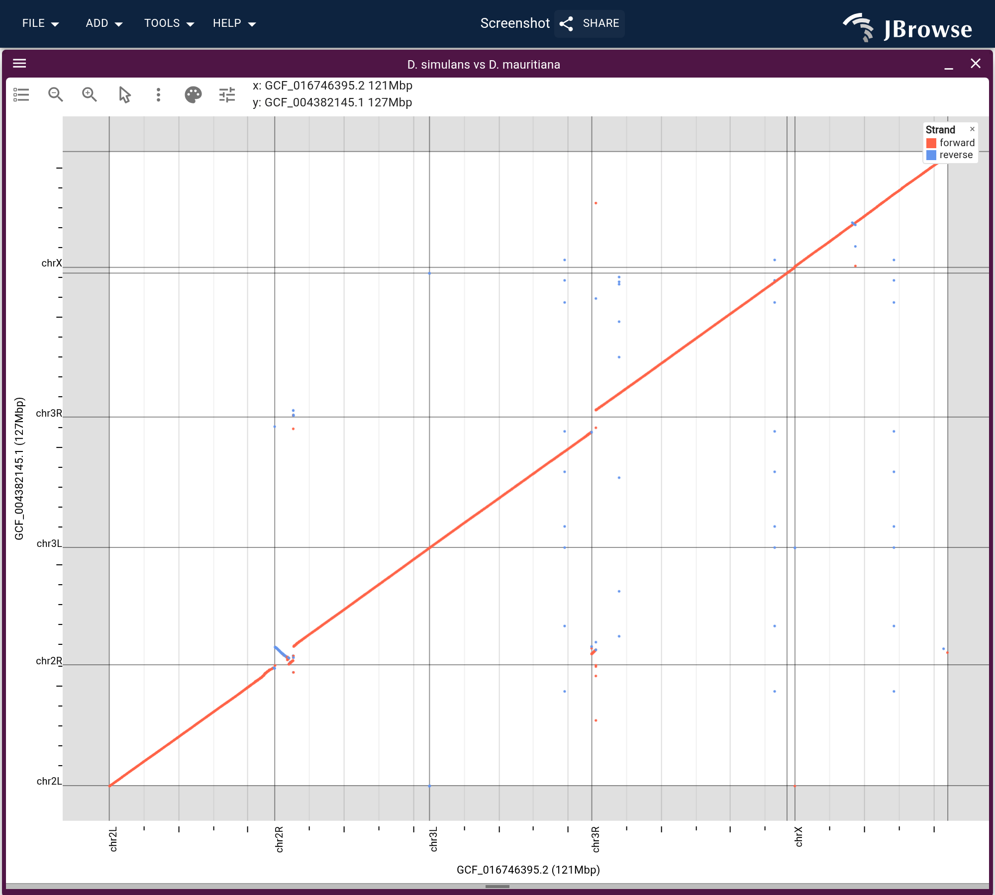This screenshot has width=995, height=895.
Task: Expand the TOOLS dropdown arrow
Action: [190, 24]
